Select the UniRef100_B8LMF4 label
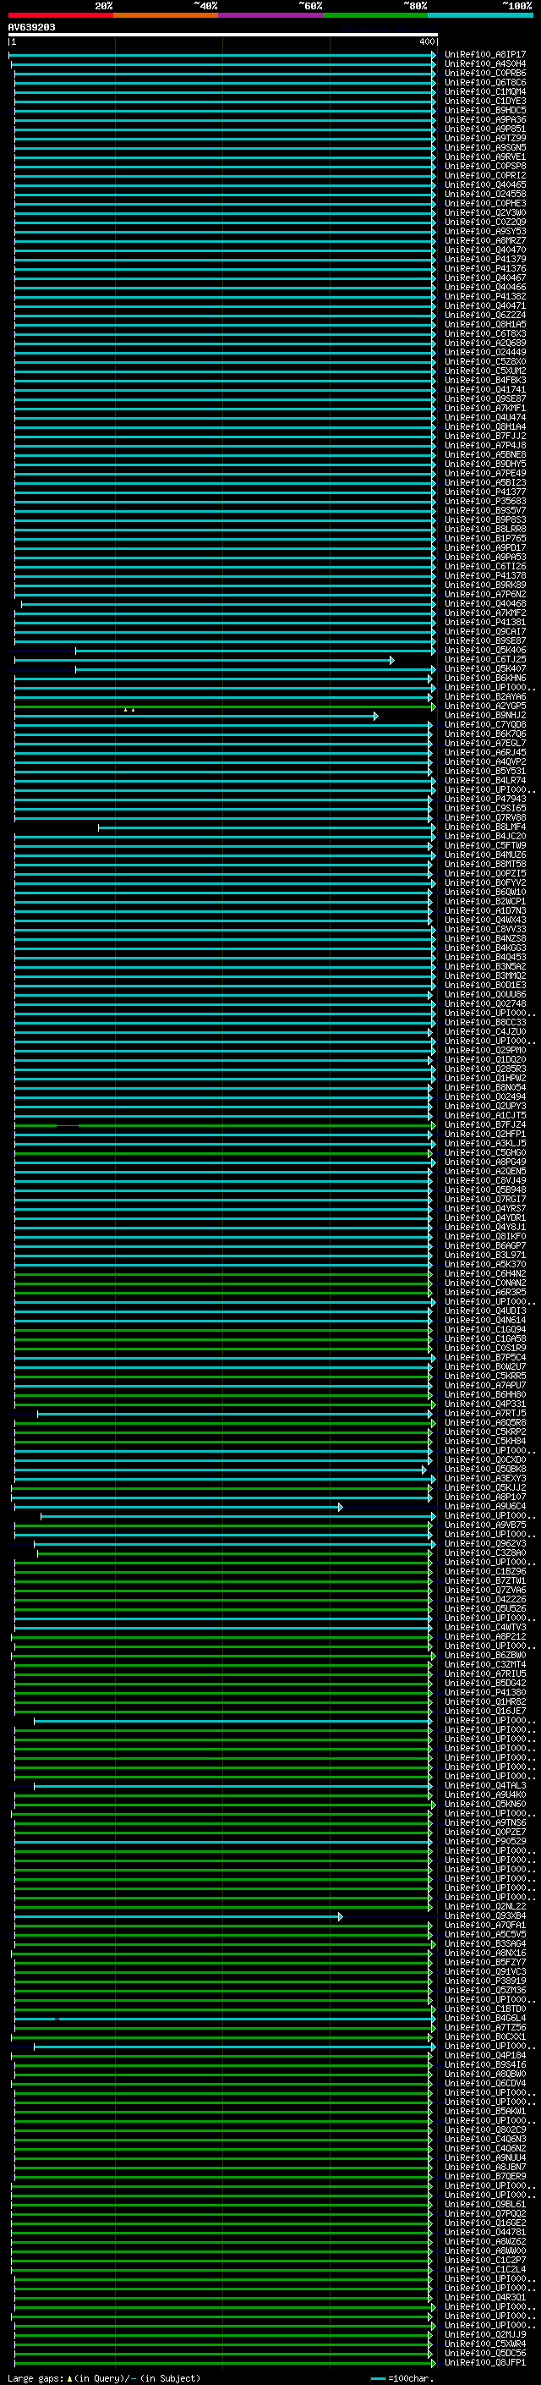Image resolution: width=541 pixels, height=2385 pixels. coord(485,827)
